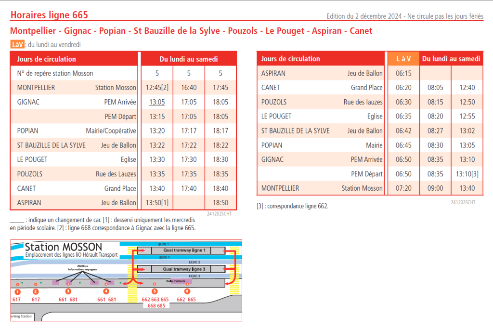Click the orange stop marker number 6
This screenshot has height=329, width=493.
coord(187,291)
